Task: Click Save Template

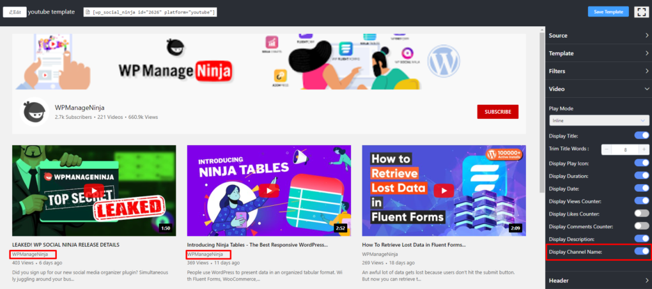Action: coord(608,12)
